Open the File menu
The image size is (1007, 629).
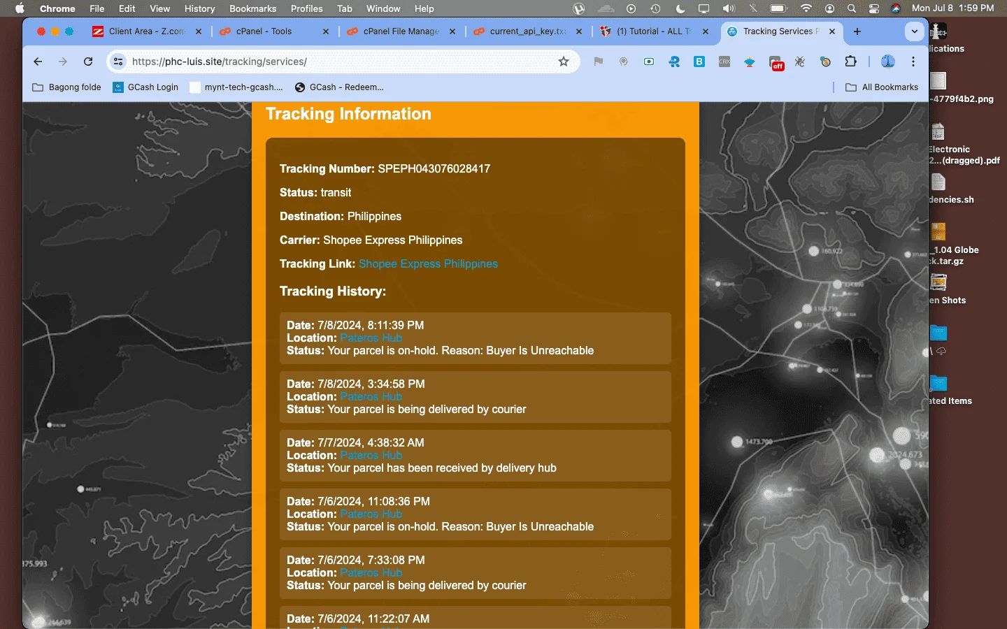click(x=97, y=8)
